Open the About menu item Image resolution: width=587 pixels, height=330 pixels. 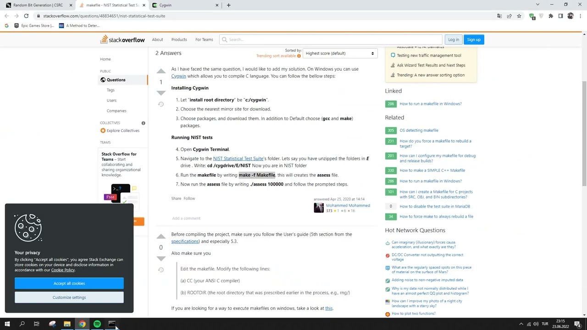[x=157, y=39]
